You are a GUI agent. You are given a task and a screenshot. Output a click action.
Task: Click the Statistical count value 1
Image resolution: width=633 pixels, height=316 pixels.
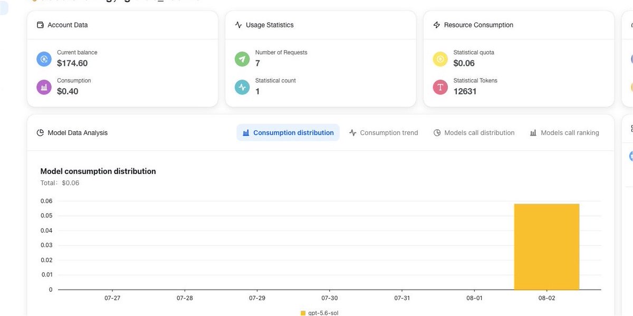pos(257,91)
